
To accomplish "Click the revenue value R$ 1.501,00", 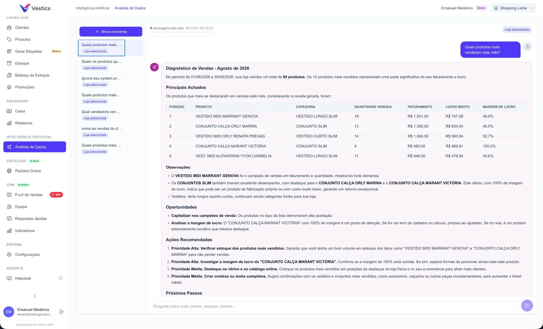I will click(418, 116).
